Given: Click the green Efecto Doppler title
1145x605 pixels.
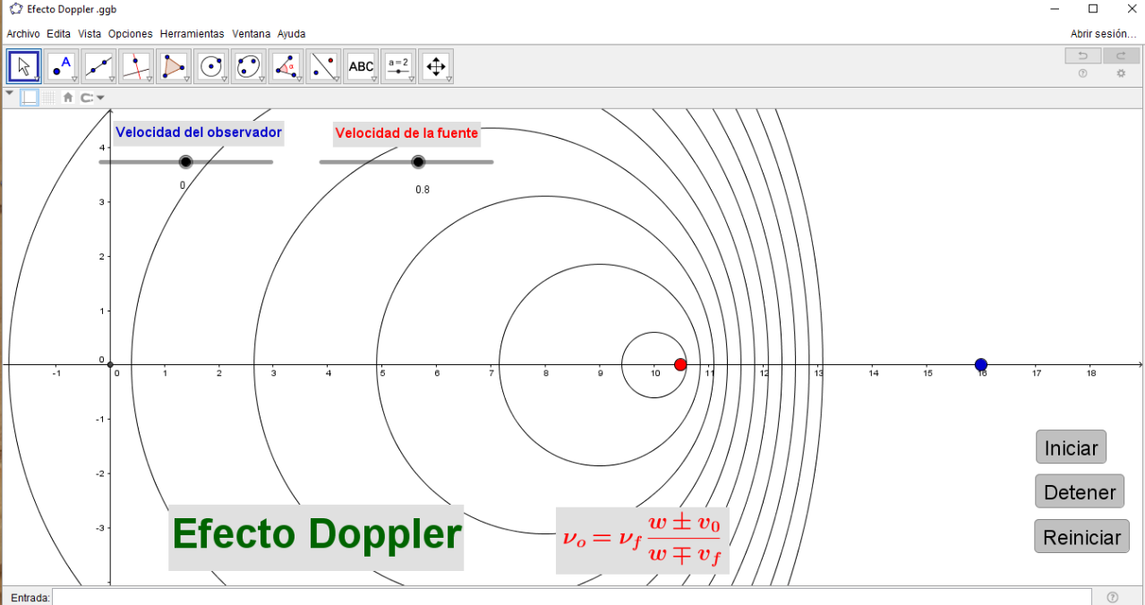Looking at the screenshot, I should pos(316,535).
